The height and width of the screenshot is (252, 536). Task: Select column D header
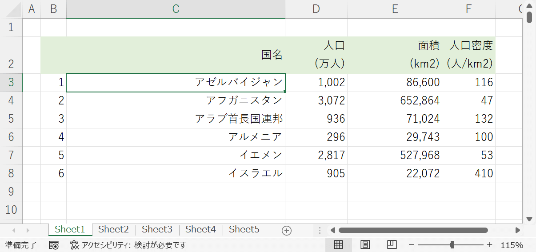pos(316,9)
